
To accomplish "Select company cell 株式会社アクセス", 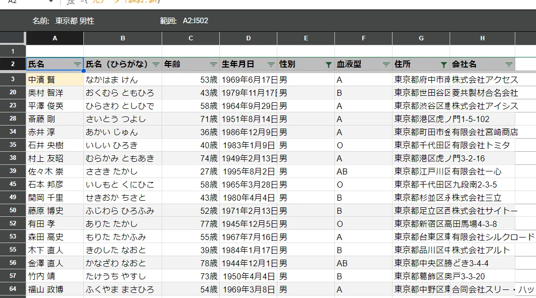I will tap(482, 80).
